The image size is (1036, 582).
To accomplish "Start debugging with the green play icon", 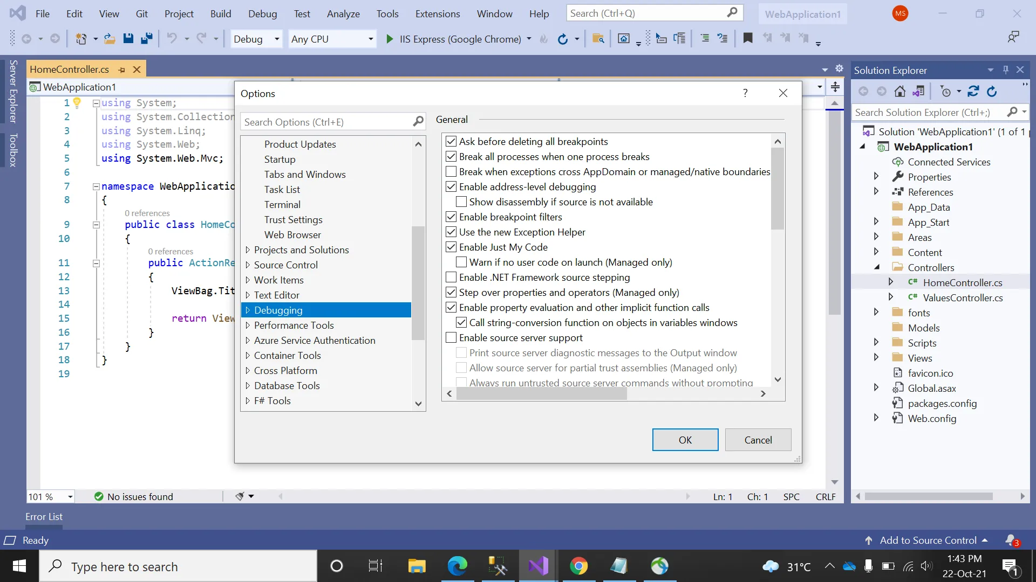I will point(390,39).
